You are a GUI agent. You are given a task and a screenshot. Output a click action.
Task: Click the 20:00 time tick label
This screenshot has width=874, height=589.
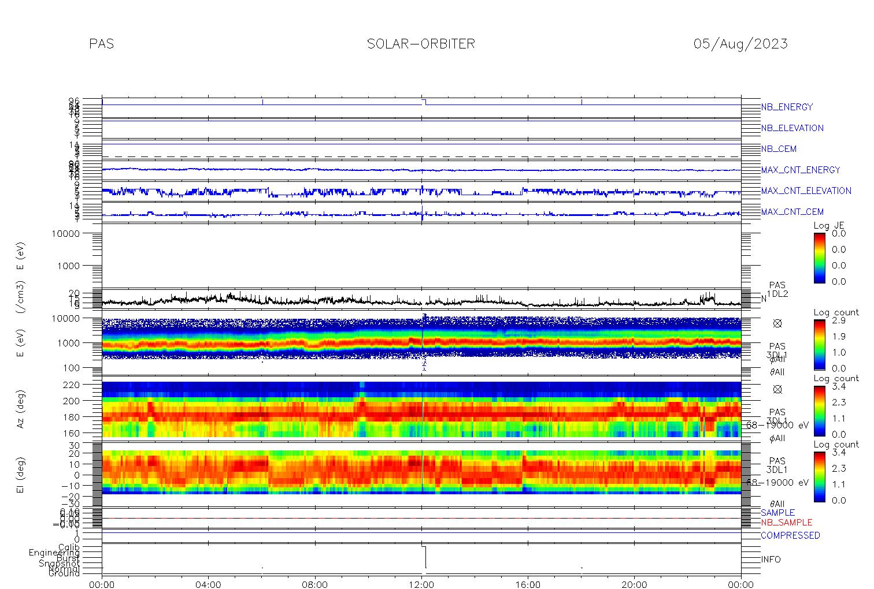coord(634,584)
